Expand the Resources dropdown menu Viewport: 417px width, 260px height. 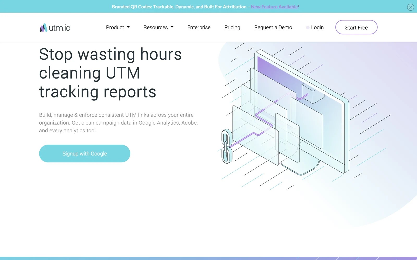158,27
